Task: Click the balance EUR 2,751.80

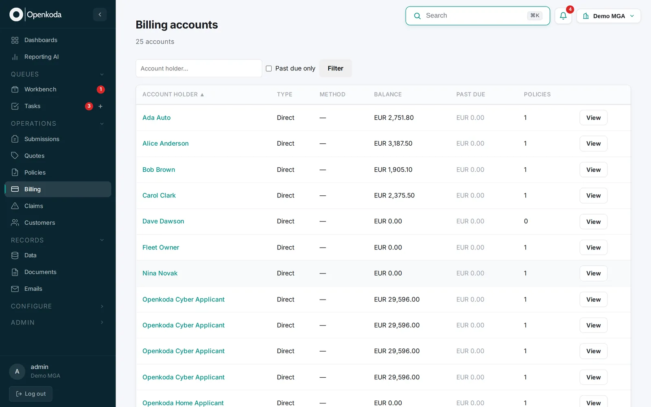Action: point(394,118)
